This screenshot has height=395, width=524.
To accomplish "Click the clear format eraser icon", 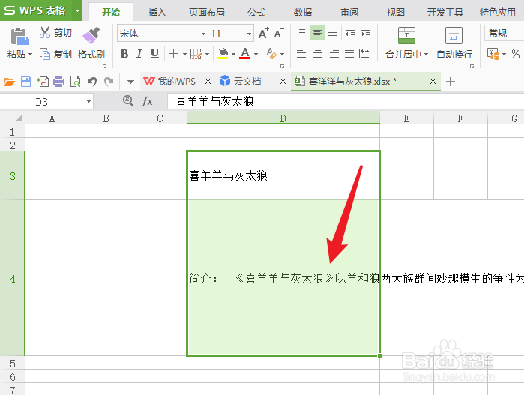I will click(x=271, y=54).
